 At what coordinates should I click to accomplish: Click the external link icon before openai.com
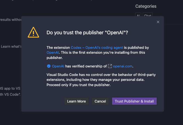point(110,66)
